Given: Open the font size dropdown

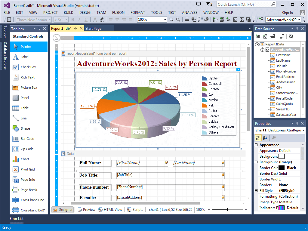Looking at the screenshot, I should pos(66,20).
